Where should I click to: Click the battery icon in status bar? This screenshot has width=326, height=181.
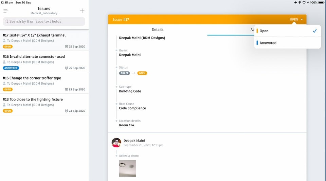tap(321, 2)
